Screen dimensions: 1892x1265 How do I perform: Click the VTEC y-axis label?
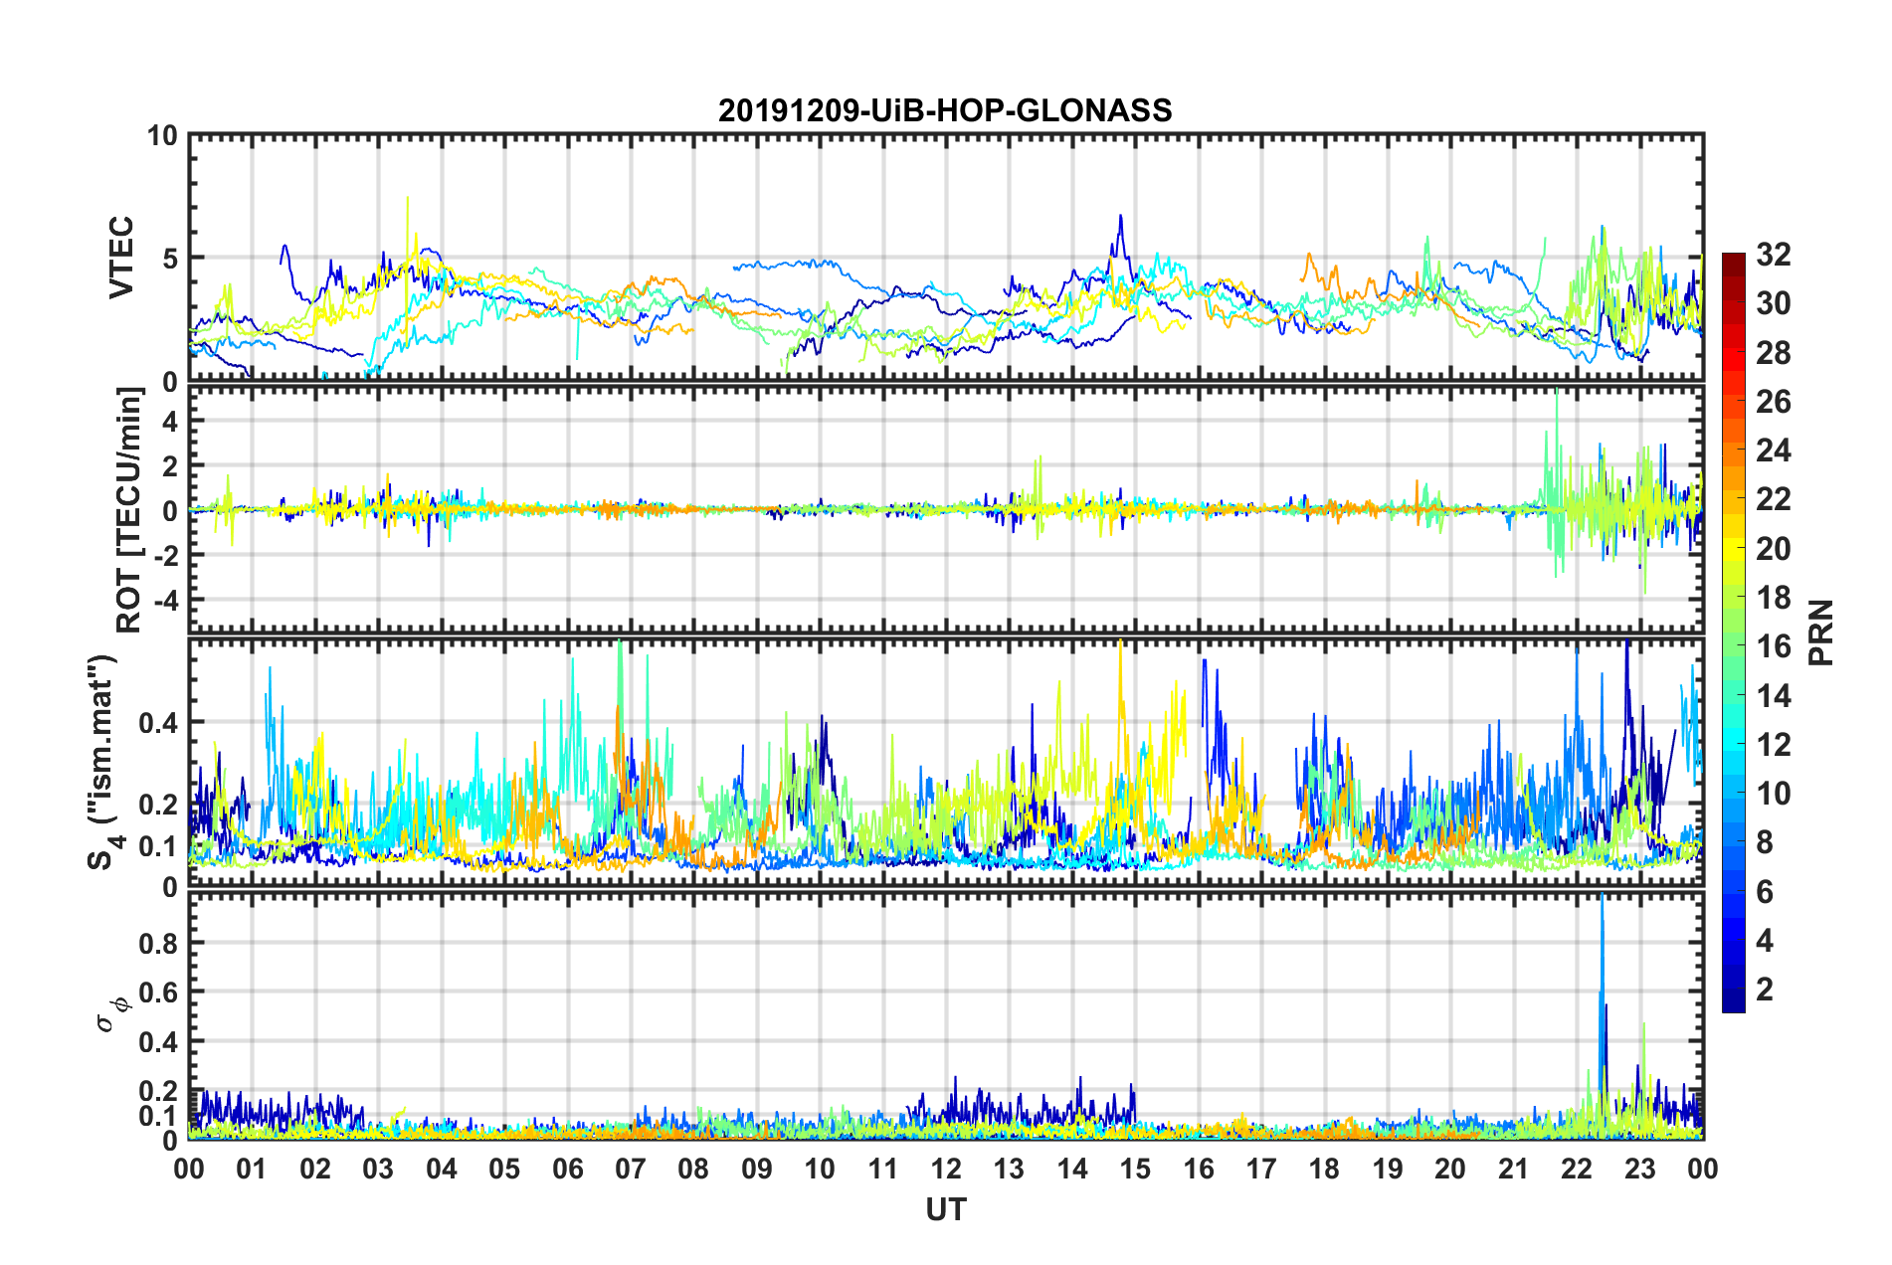click(x=121, y=258)
